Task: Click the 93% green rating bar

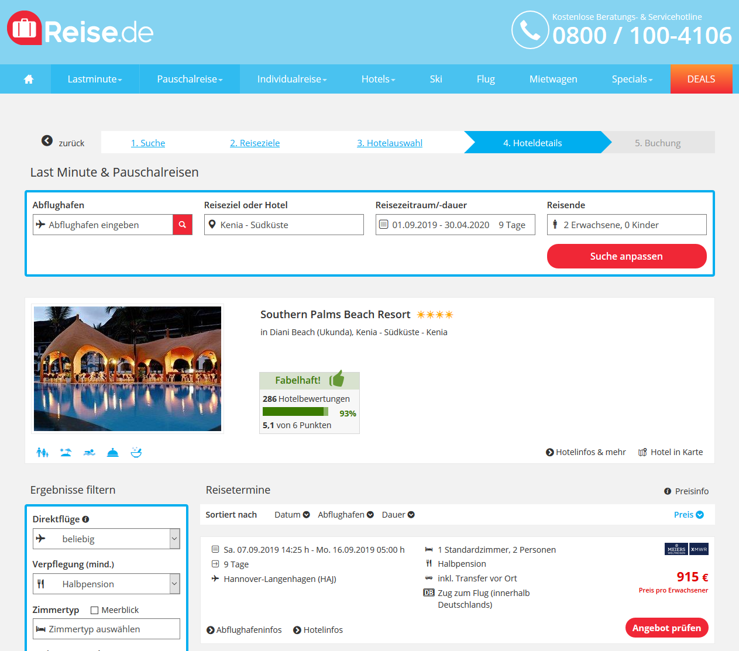Action: click(x=295, y=412)
